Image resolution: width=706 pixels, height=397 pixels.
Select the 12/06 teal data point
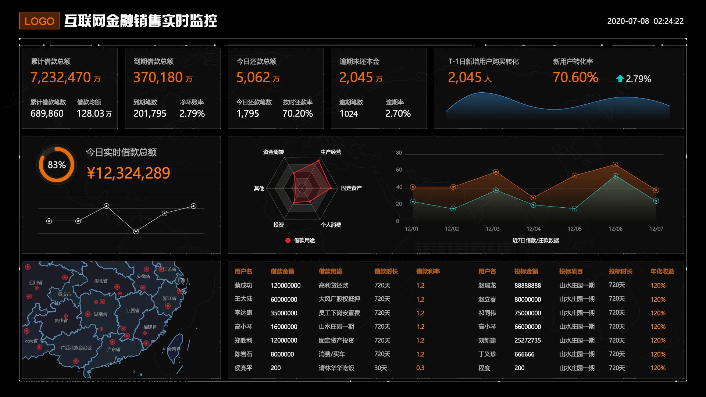[x=615, y=176]
